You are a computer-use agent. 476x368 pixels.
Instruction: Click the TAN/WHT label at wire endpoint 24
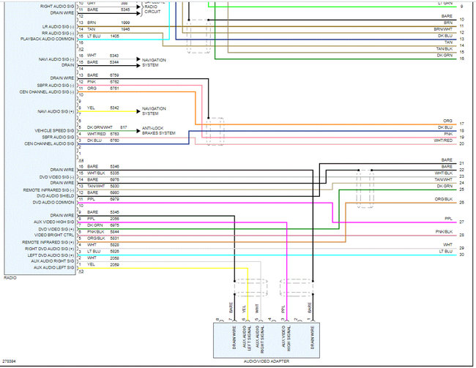(444, 179)
